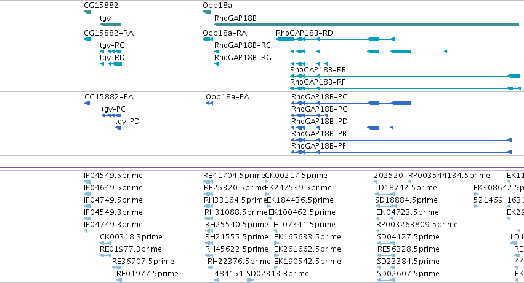The image size is (524, 283).
Task: Click the Obp18a gene label
Action: tap(217, 6)
